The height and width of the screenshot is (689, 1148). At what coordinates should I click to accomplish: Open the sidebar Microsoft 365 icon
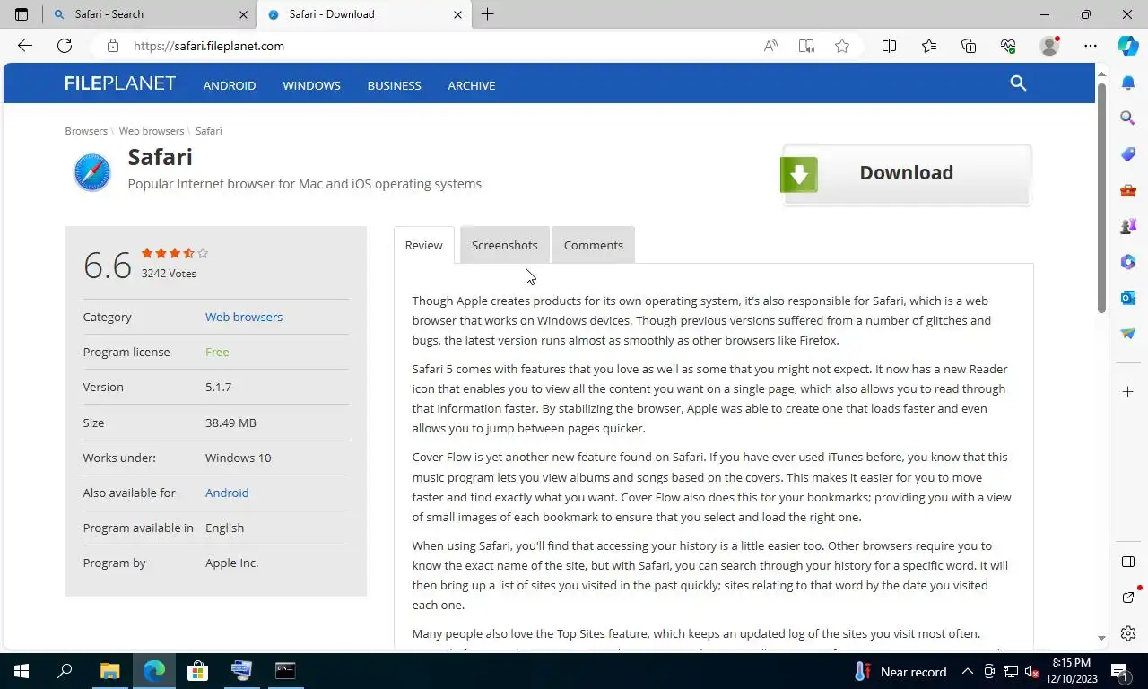click(x=1128, y=262)
